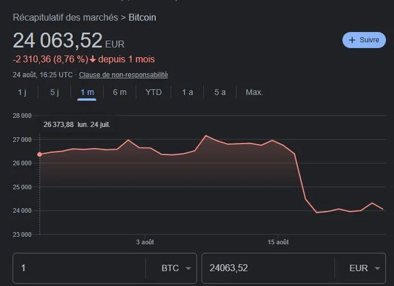
Task: Click the BTC amount input field
Action: [80, 268]
